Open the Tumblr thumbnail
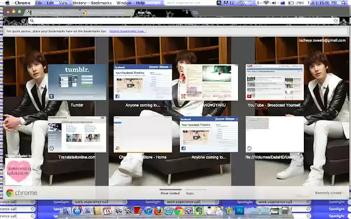Image resolution: width=351 pixels, height=219 pixels. [77, 82]
